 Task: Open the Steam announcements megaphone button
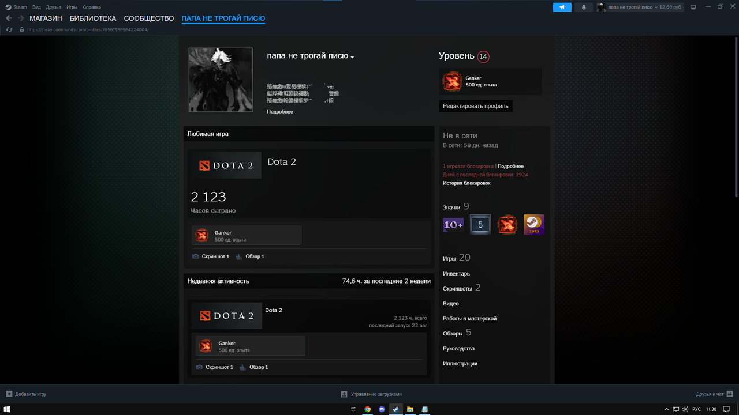pyautogui.click(x=562, y=7)
